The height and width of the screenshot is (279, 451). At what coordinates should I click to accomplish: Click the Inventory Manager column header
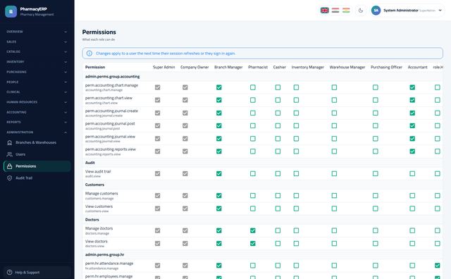pos(307,67)
